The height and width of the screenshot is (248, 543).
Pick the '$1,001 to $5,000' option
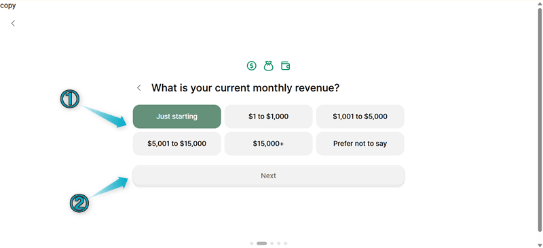click(x=360, y=117)
